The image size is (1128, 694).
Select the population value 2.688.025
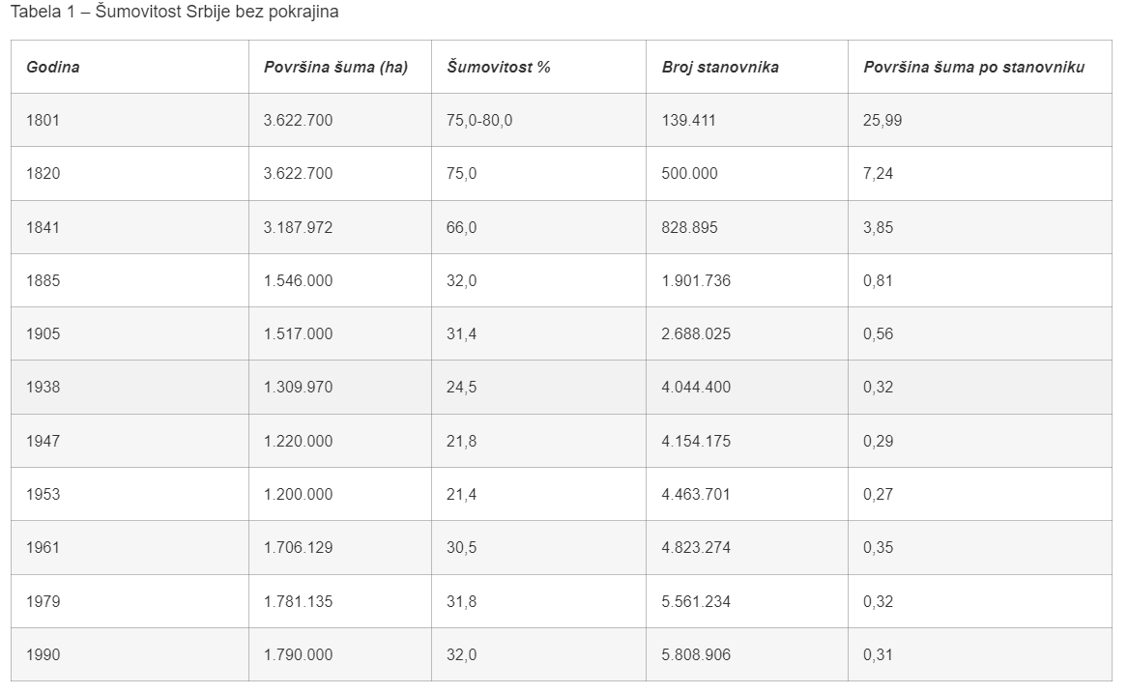tap(696, 334)
